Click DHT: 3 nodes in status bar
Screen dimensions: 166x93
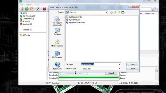pos(53,83)
